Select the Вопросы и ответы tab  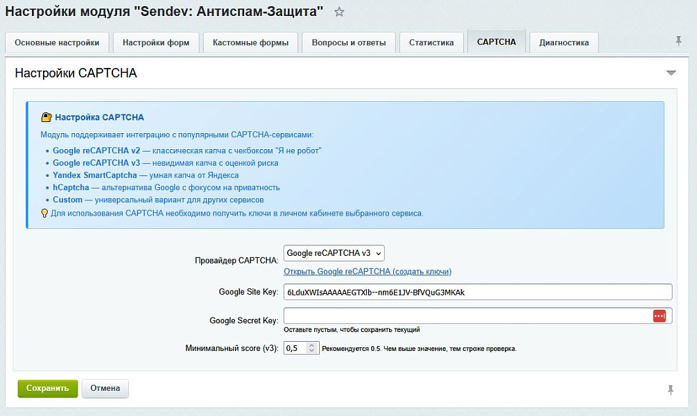(x=349, y=42)
